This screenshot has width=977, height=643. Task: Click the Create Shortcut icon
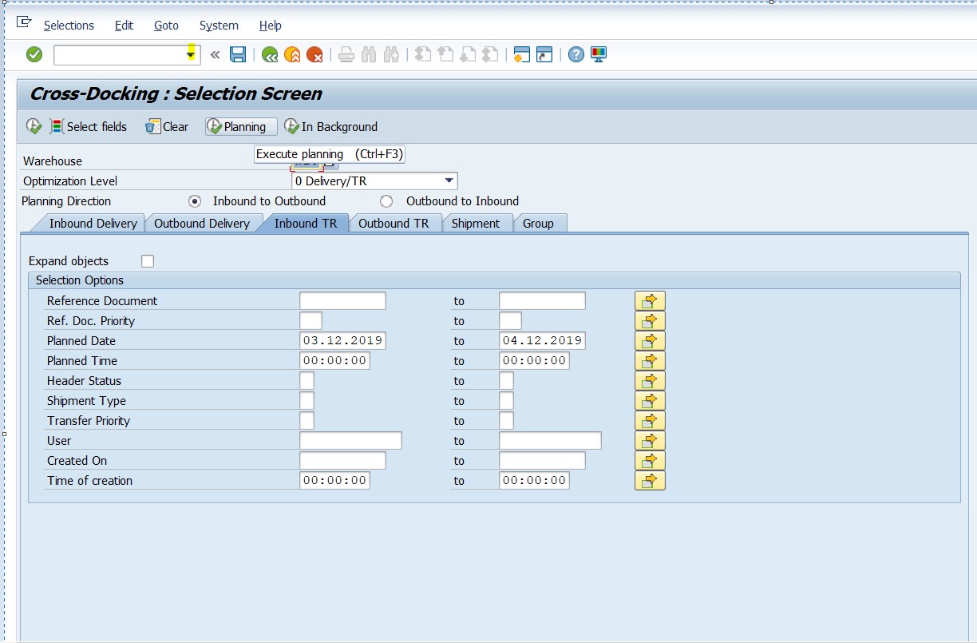pyautogui.click(x=544, y=54)
